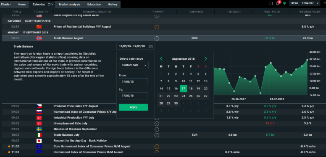Click Japan flag in Respect for the Age Day row
This screenshot has width=326, height=157.
tap(39, 141)
